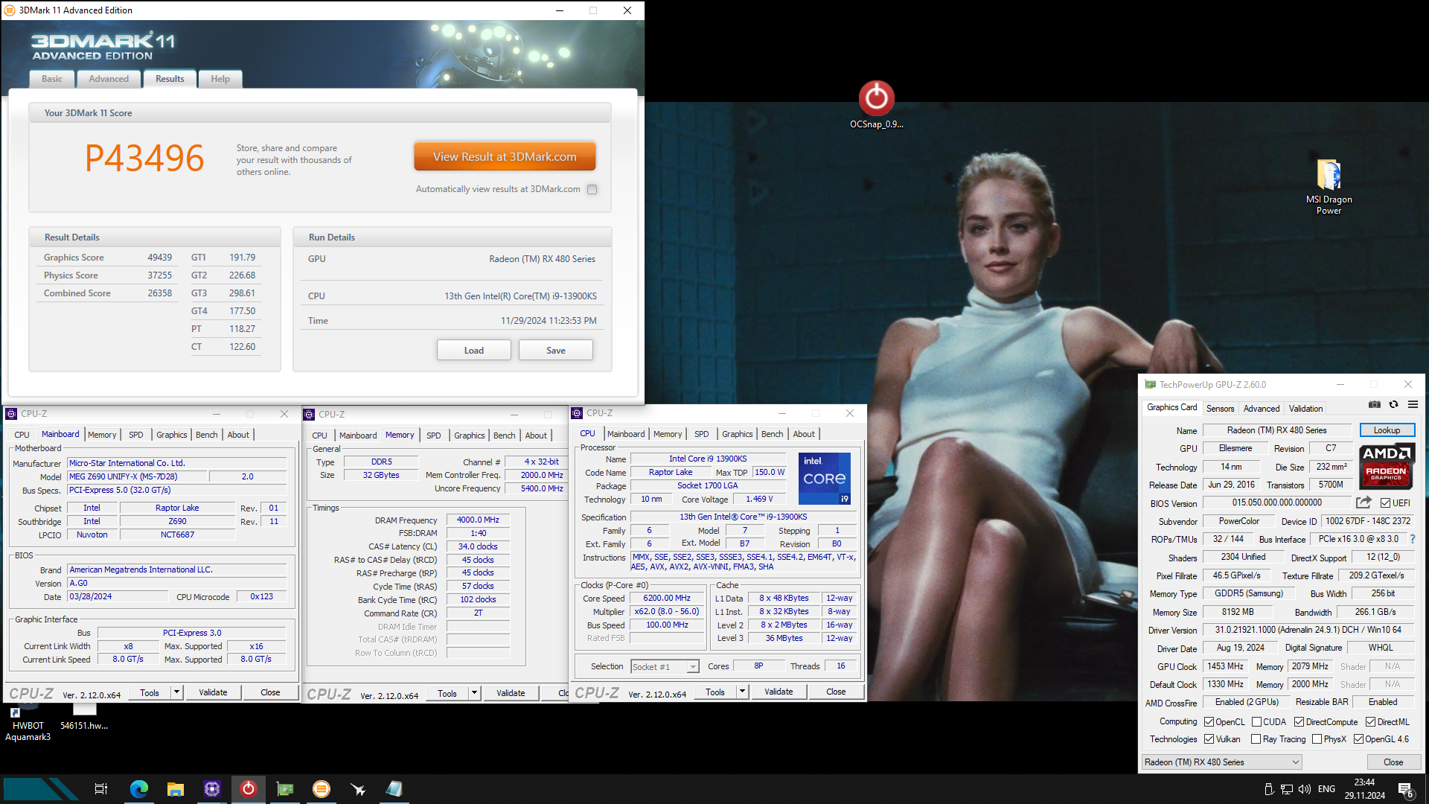Image resolution: width=1429 pixels, height=804 pixels.
Task: Click the network icon in the system tray
Action: (1287, 789)
